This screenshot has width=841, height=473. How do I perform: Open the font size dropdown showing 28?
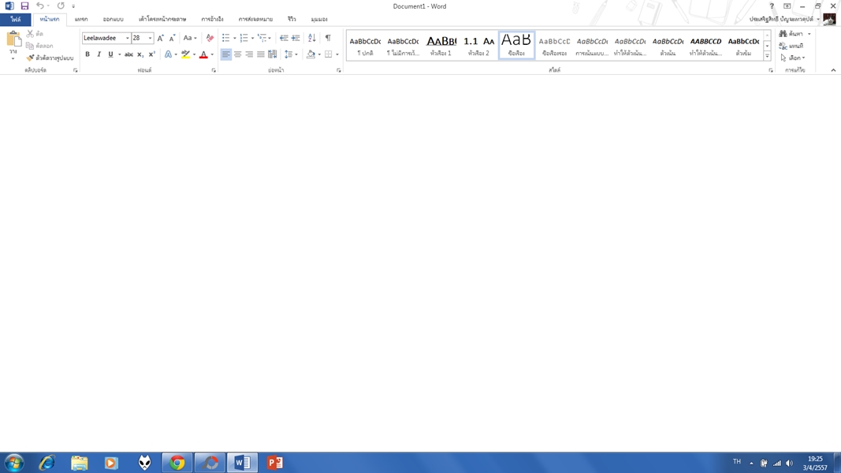pyautogui.click(x=150, y=38)
